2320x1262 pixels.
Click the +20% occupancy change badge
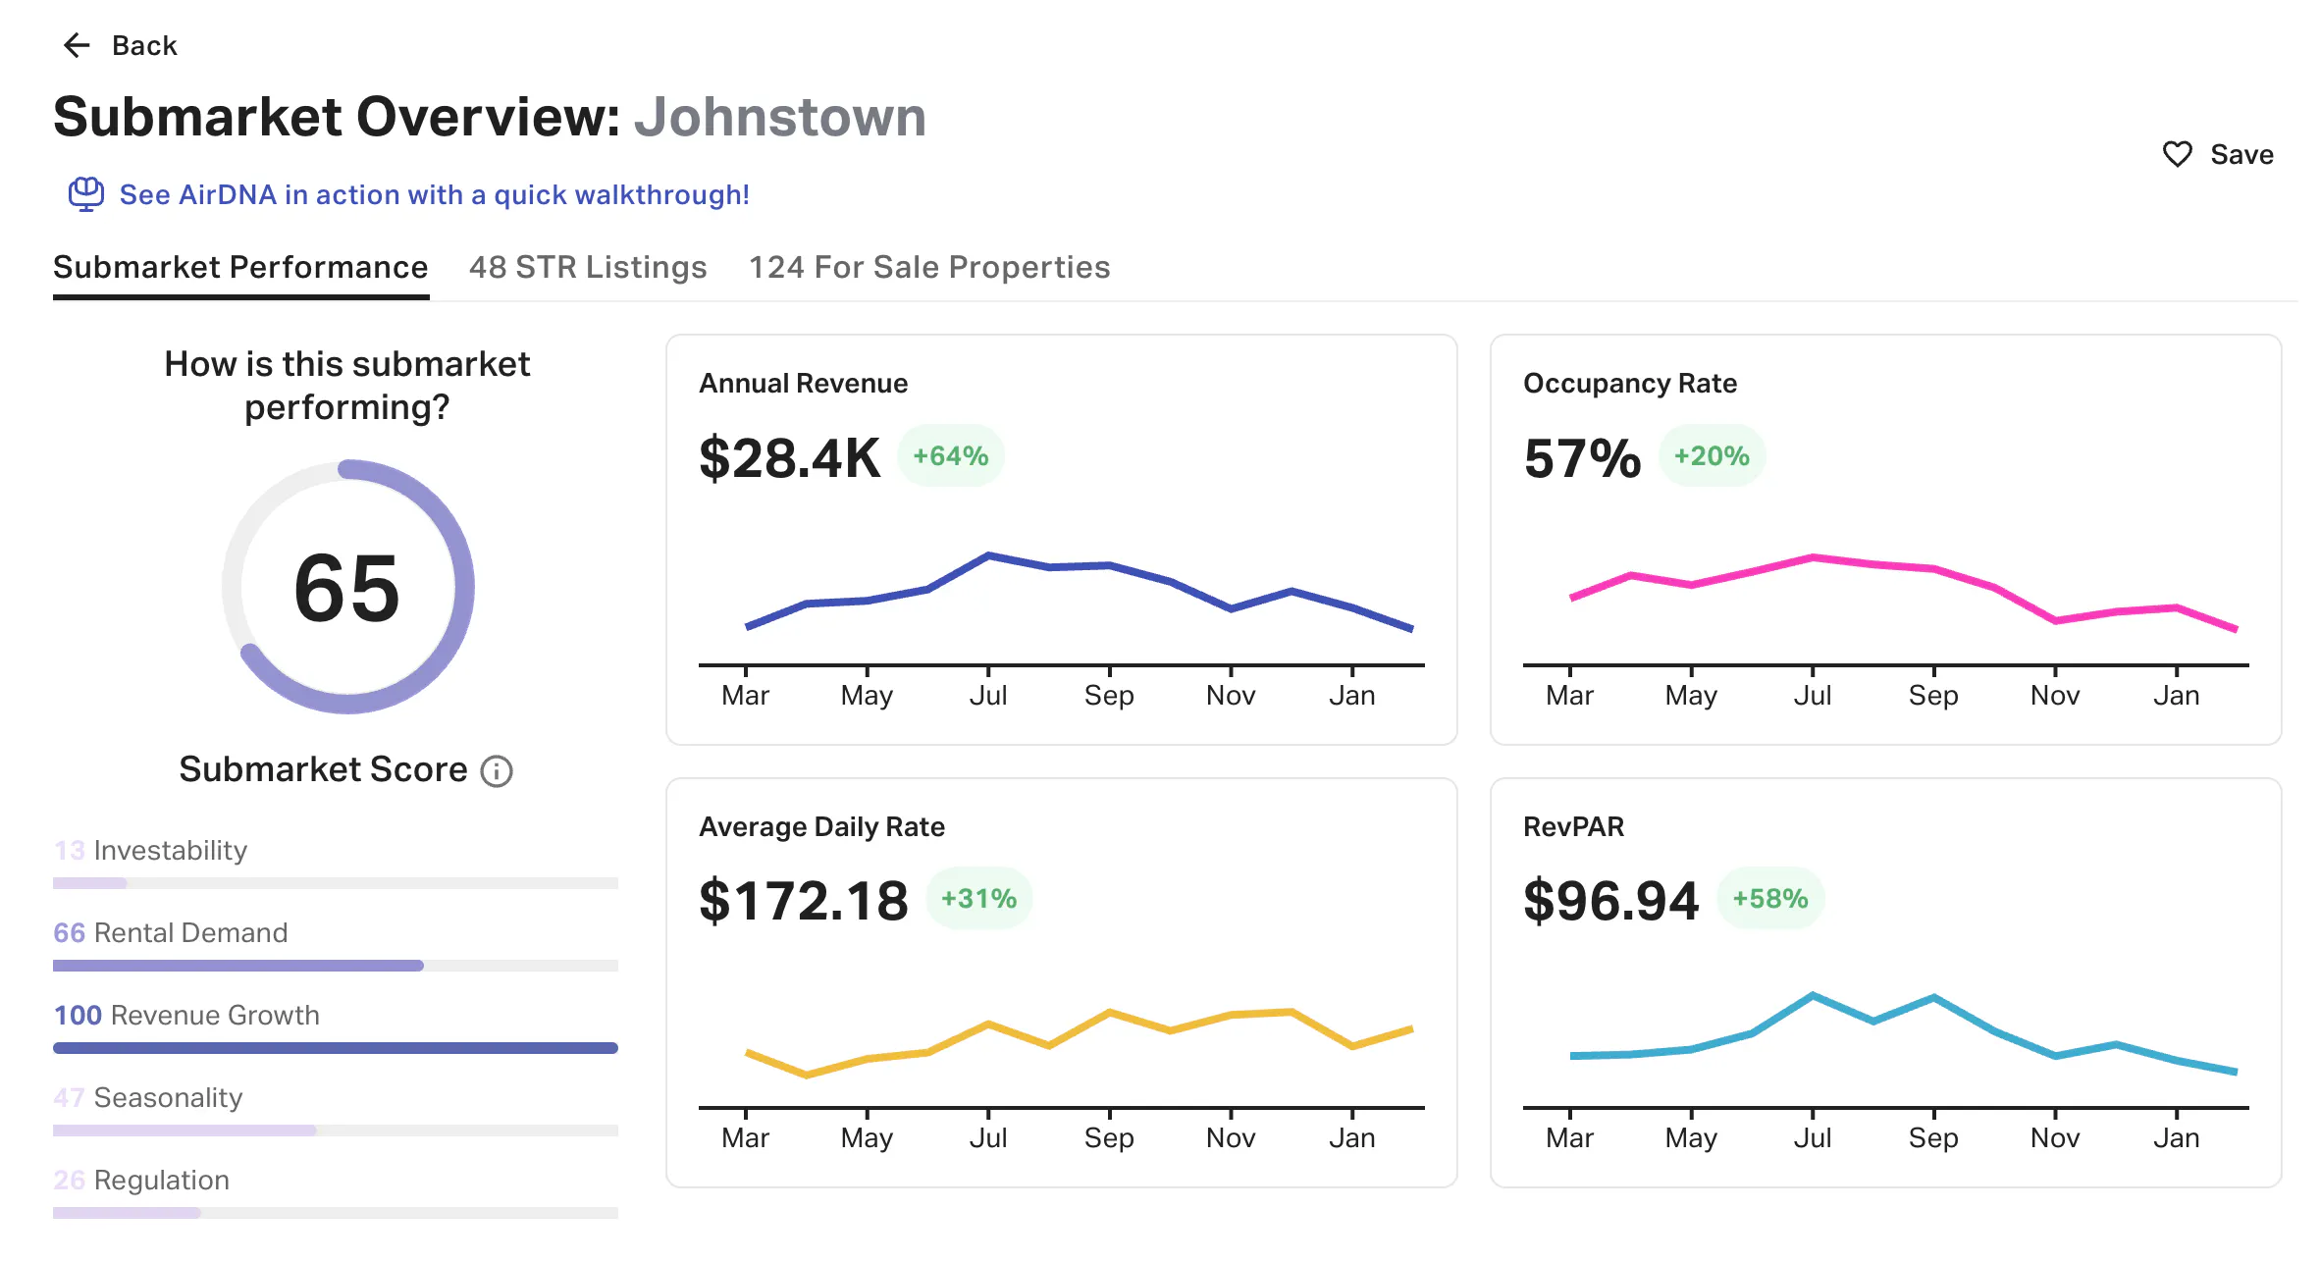[1712, 456]
